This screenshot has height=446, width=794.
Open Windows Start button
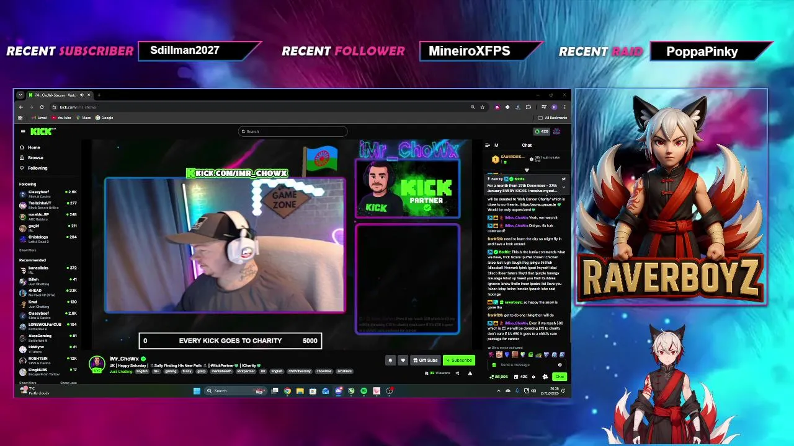[x=197, y=390]
